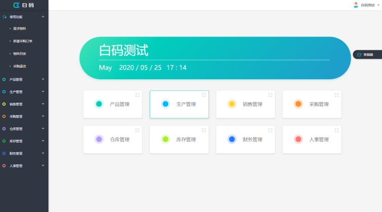Click the teal circle icon on 产品管理 card

coord(99,104)
